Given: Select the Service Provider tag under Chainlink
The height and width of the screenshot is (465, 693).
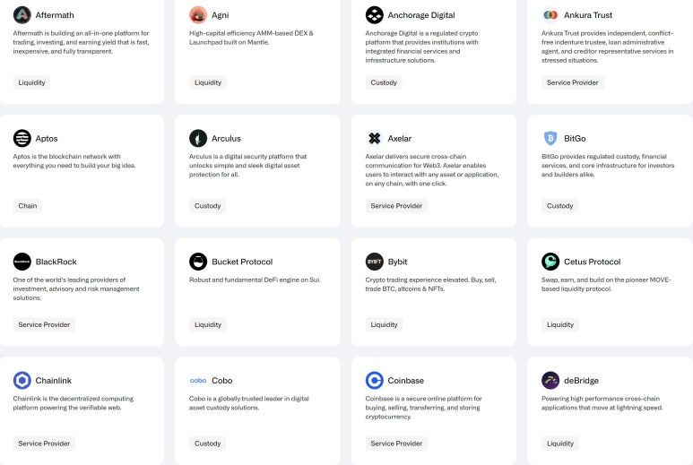Looking at the screenshot, I should 44,443.
